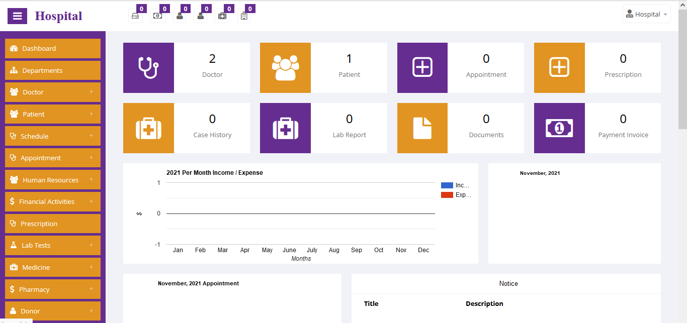Click the medkit icon on the Case History card
This screenshot has width=687, height=323.
pos(148,128)
